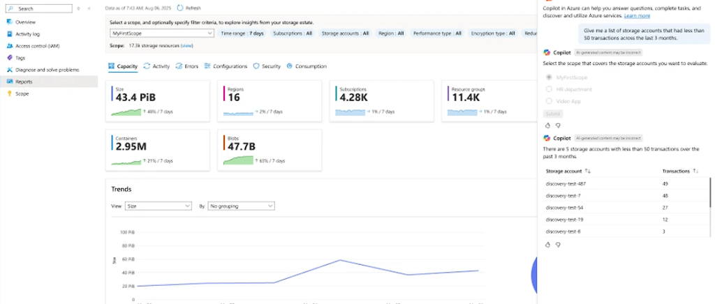The image size is (715, 304).
Task: Open the Learn more link
Action: pyautogui.click(x=637, y=15)
